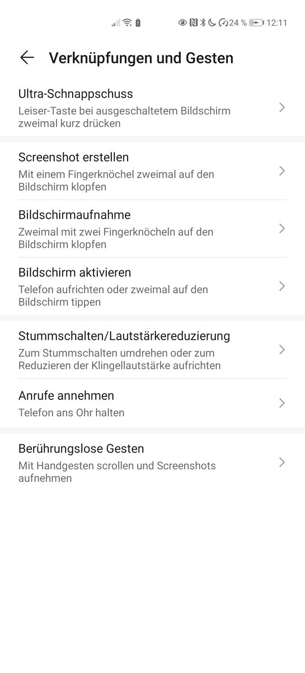This screenshot has width=305, height=673.
Task: Tap the eye comfort icon in status bar
Action: pyautogui.click(x=182, y=22)
